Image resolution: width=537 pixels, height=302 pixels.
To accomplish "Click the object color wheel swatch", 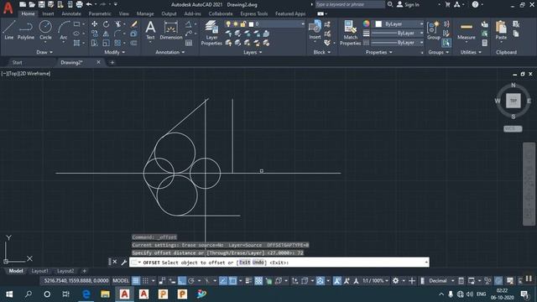I will tap(367, 23).
